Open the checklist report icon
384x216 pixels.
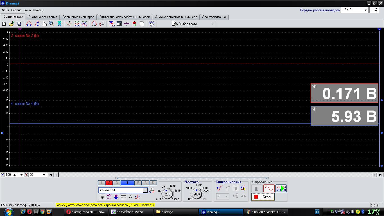(x=142, y=24)
